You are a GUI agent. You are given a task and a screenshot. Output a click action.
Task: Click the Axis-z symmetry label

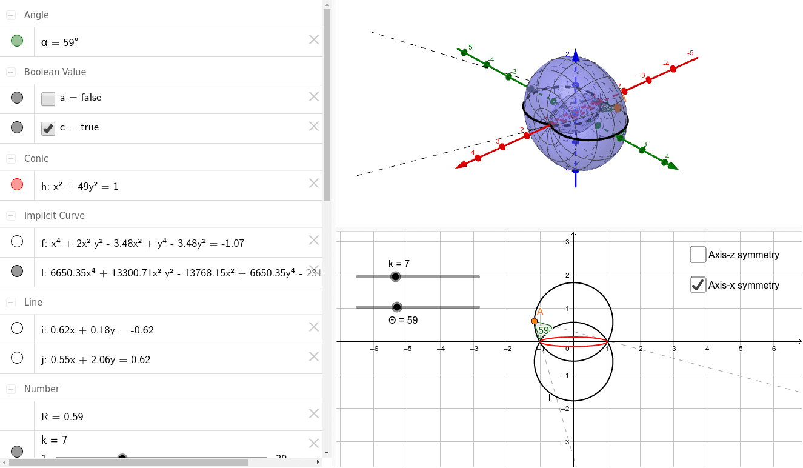[744, 255]
